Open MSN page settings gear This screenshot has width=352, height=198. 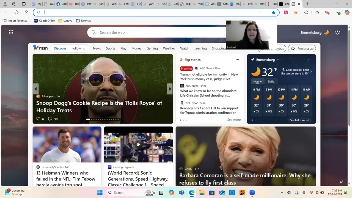coord(337,32)
